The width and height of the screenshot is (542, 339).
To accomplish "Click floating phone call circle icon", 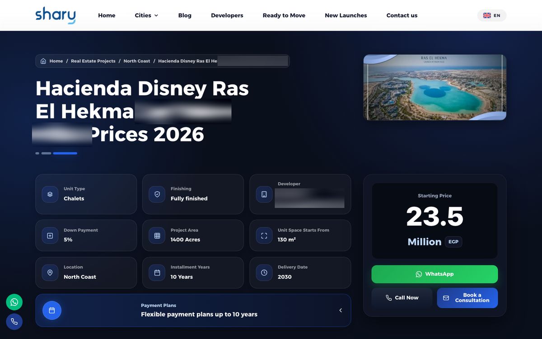I will tap(14, 321).
